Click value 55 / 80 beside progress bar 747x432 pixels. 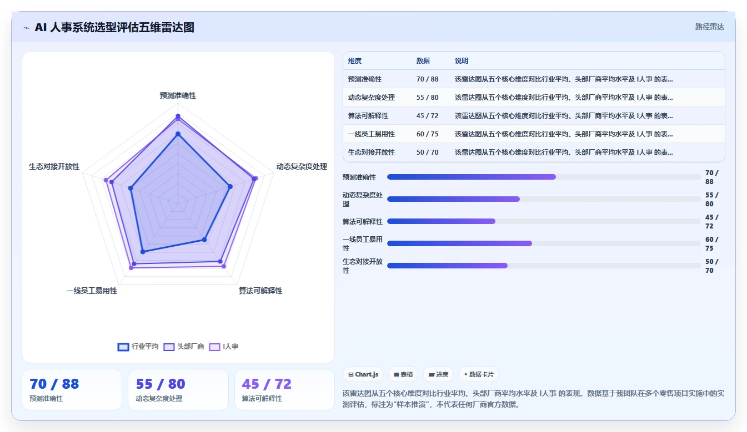point(712,200)
